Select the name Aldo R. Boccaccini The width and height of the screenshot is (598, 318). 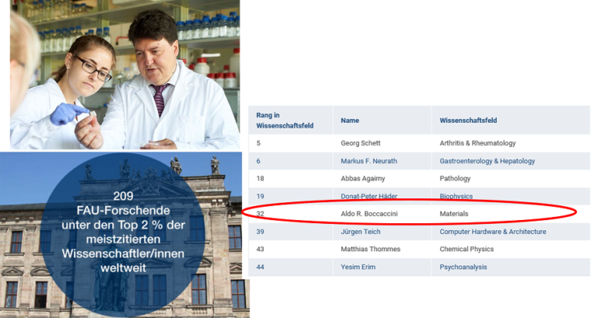369,214
